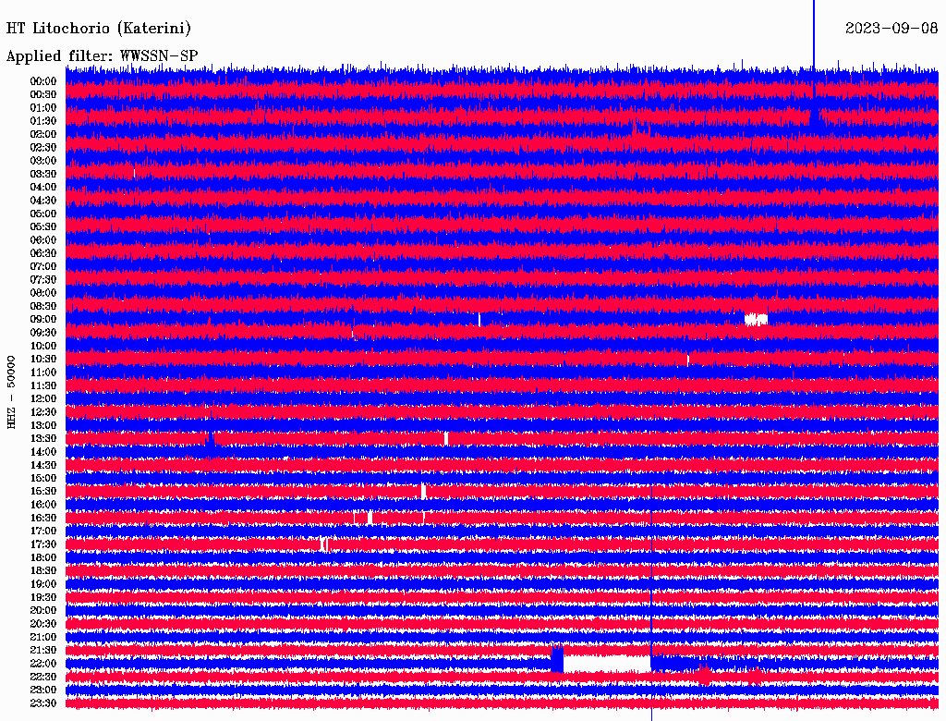Select the 20:00 time label
946x721 pixels.
[x=43, y=611]
